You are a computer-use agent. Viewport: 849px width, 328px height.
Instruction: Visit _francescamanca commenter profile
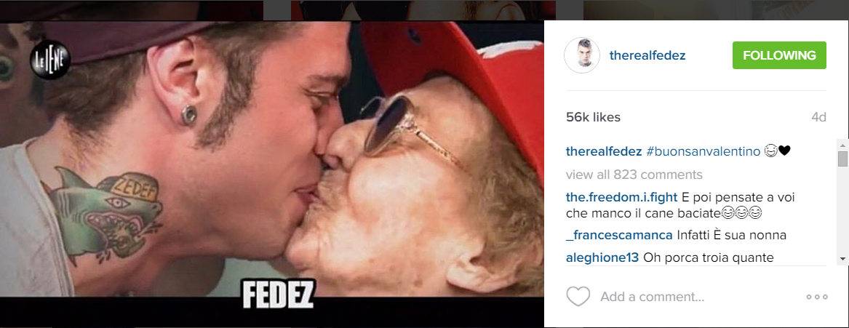[x=619, y=236]
